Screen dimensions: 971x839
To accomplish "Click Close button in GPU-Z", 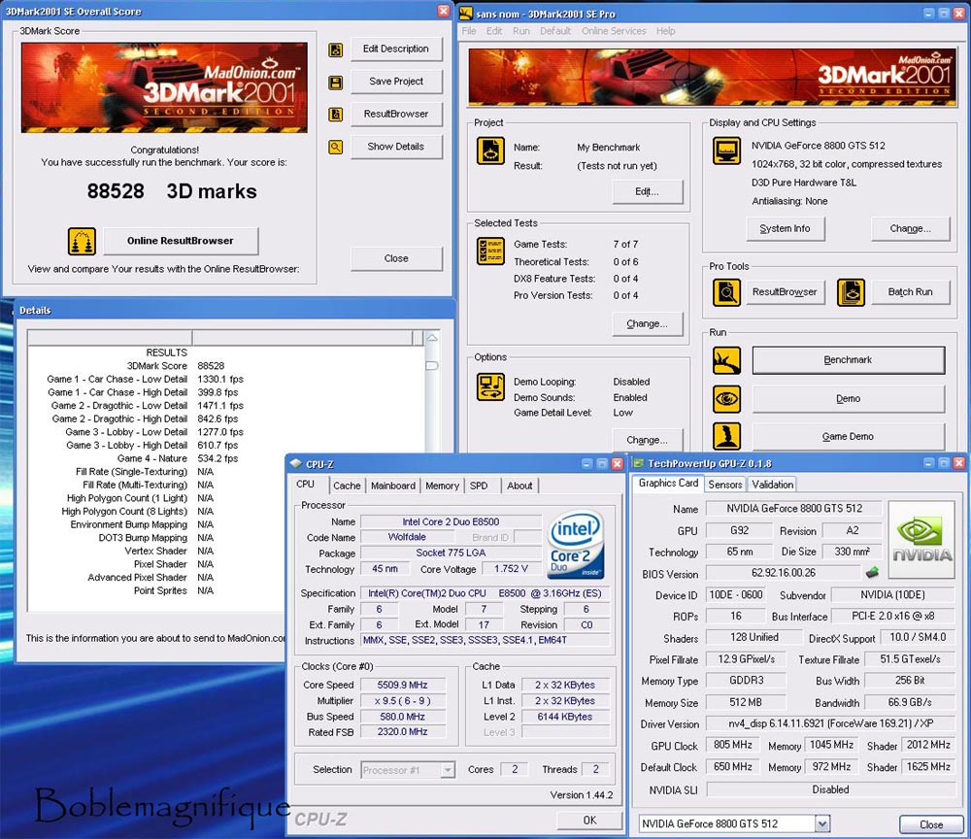I will tap(931, 824).
